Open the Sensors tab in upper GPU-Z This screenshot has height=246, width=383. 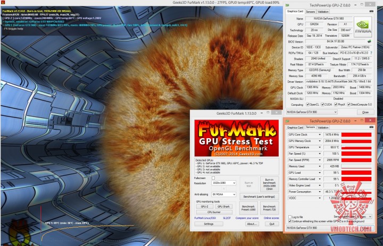309,11
